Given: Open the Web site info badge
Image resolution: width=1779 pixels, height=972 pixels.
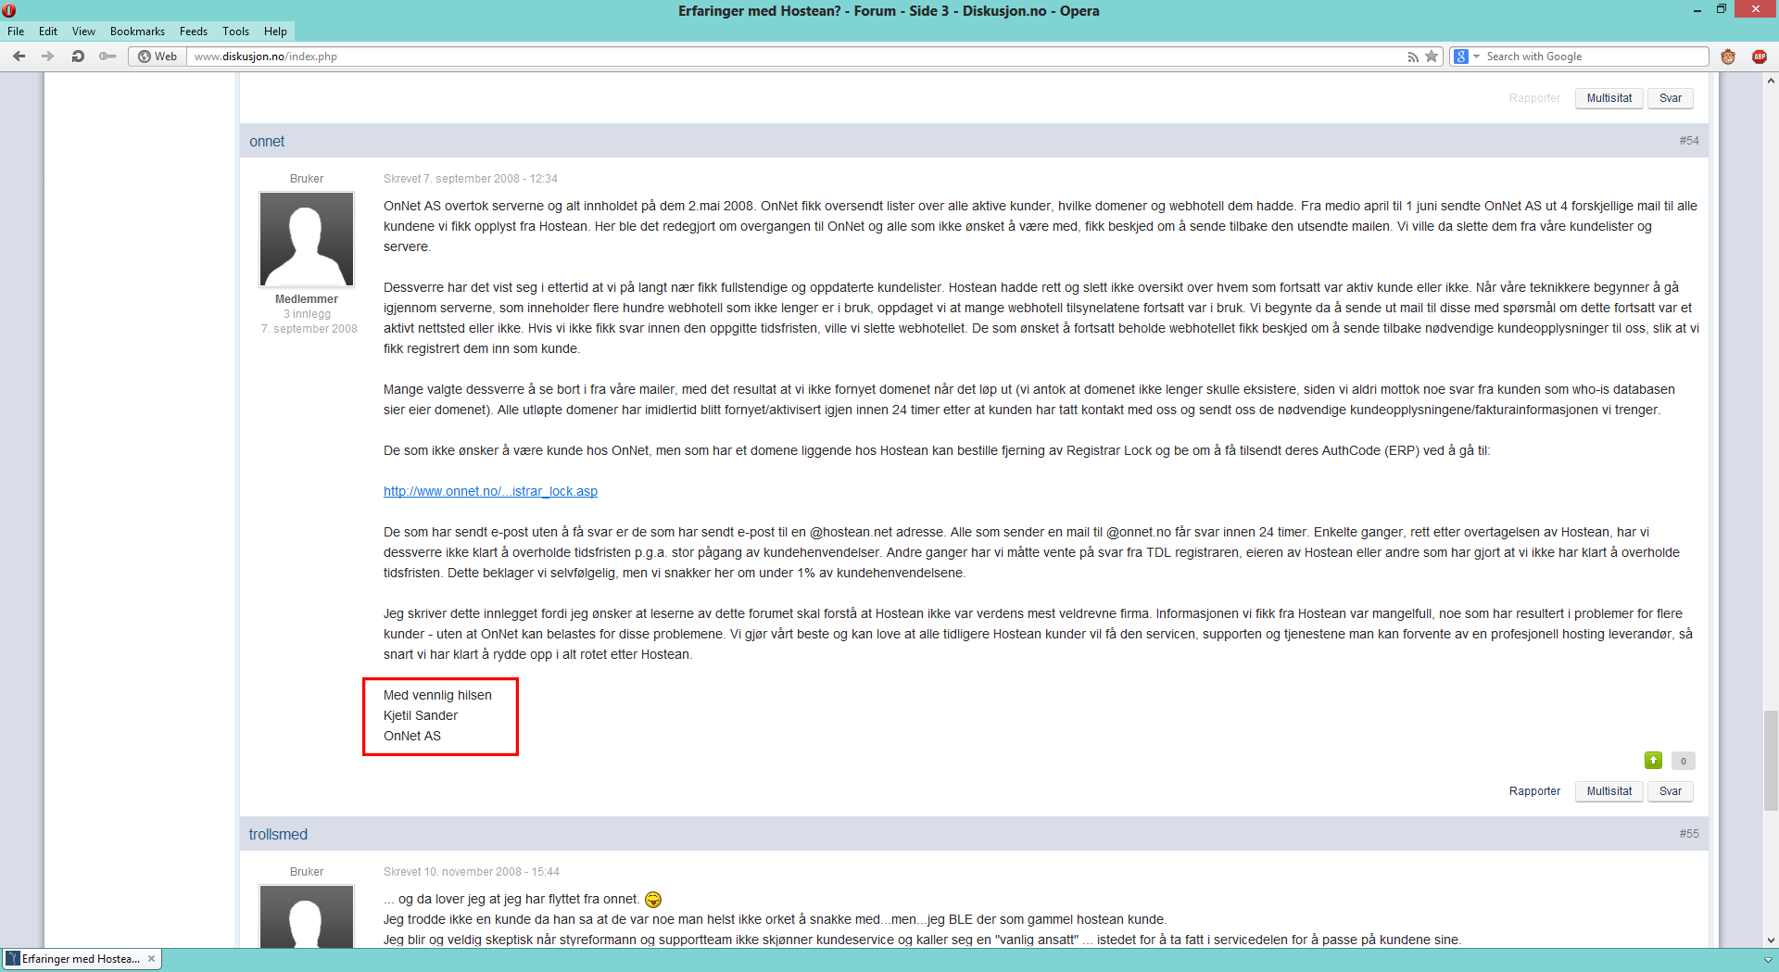Looking at the screenshot, I should point(158,57).
